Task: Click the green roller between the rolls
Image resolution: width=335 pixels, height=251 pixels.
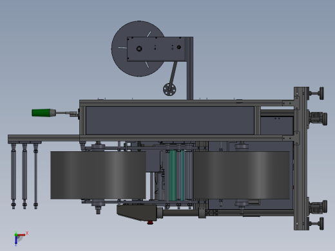Action: coord(173,175)
